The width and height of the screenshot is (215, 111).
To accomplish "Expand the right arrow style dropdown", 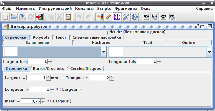I will [x=209, y=52].
